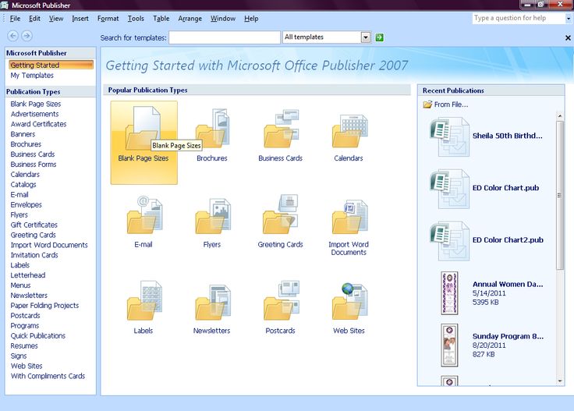
Task: Click the Search for templates input field
Action: [x=225, y=37]
